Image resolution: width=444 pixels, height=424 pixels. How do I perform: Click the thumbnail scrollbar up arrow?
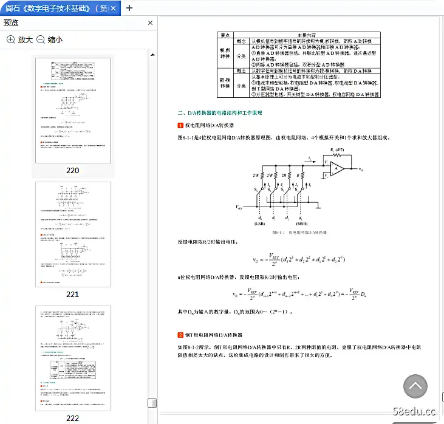152,55
